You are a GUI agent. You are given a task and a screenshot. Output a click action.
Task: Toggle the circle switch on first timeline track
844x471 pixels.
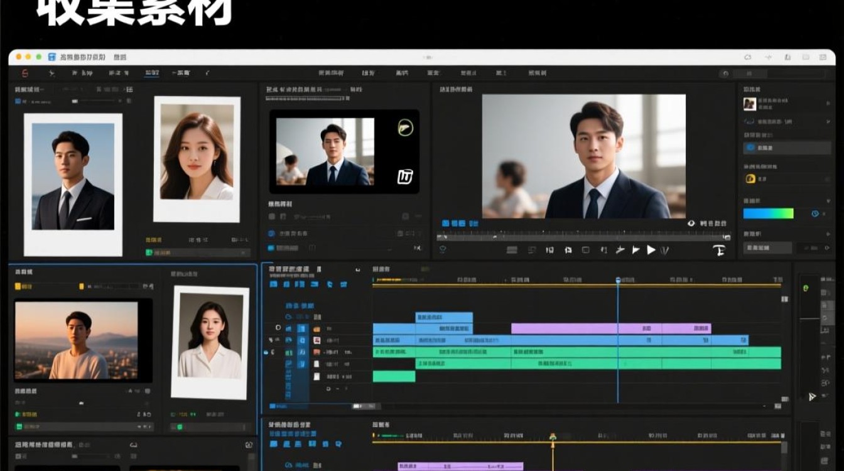pyautogui.click(x=278, y=328)
